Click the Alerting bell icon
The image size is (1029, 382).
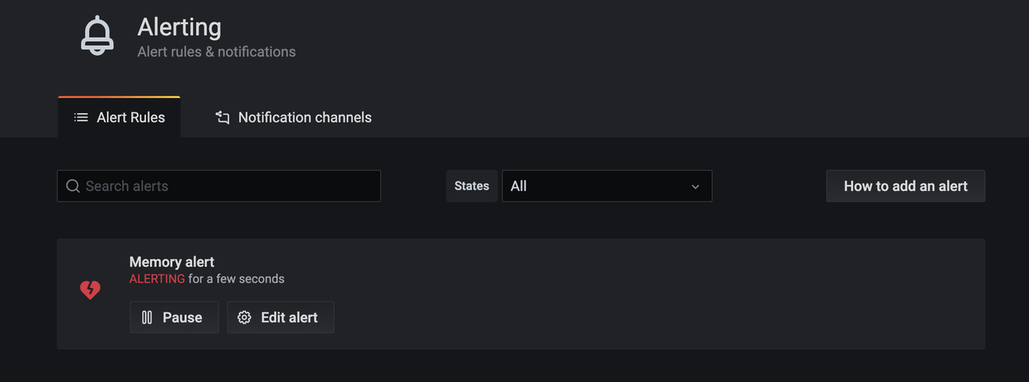[x=97, y=37]
